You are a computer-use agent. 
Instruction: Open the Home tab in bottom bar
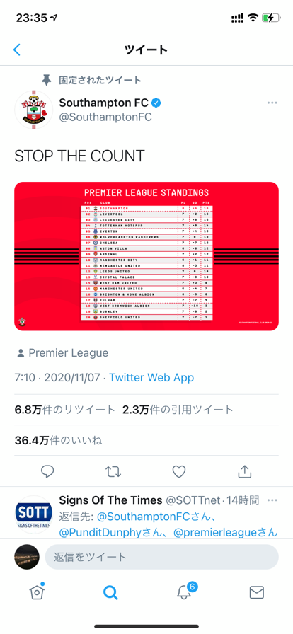coord(37,592)
